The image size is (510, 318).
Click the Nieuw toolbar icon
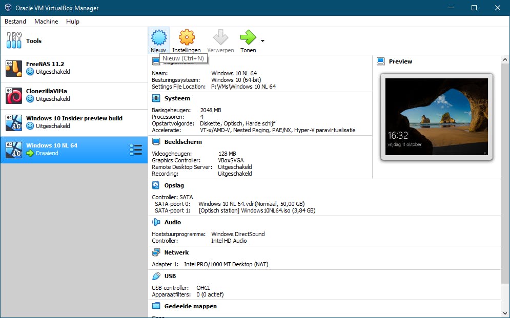(159, 37)
